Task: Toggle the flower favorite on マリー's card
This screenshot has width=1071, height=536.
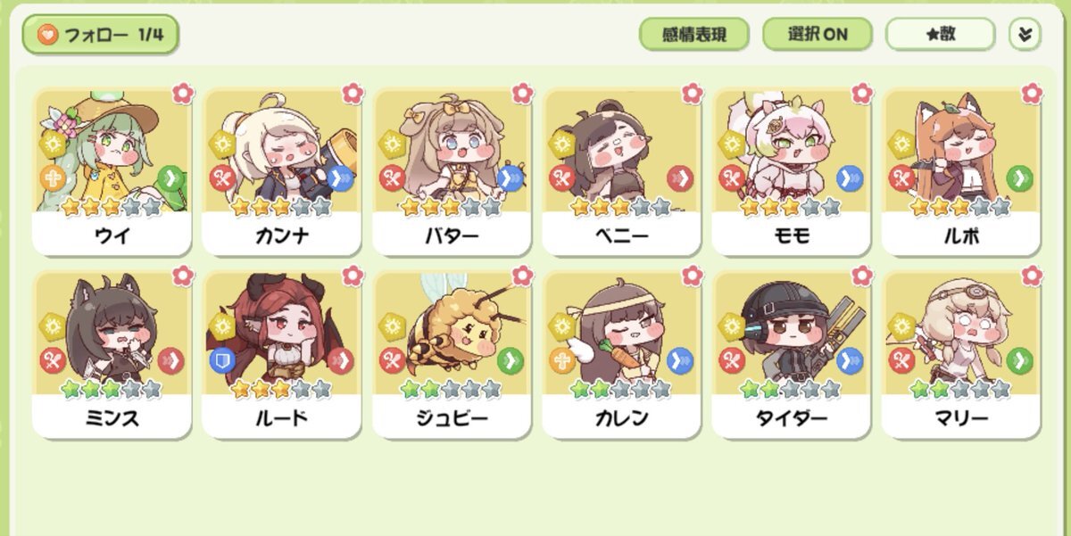Action: pyautogui.click(x=1032, y=273)
